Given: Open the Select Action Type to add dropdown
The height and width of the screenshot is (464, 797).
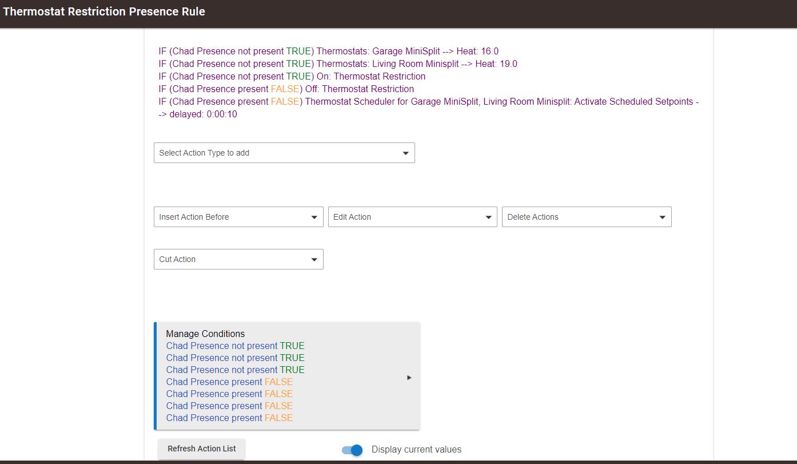Looking at the screenshot, I should pos(284,153).
